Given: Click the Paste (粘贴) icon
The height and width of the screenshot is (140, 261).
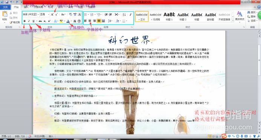Looking at the screenshot, I should (5, 14).
